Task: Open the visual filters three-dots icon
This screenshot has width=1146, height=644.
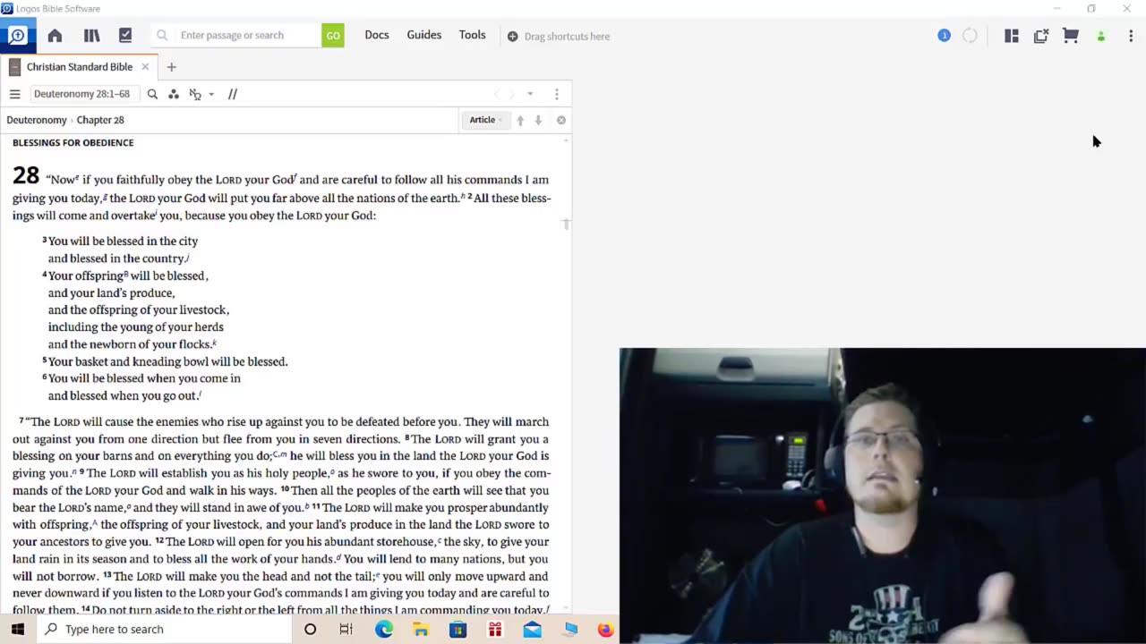Action: 174,94
